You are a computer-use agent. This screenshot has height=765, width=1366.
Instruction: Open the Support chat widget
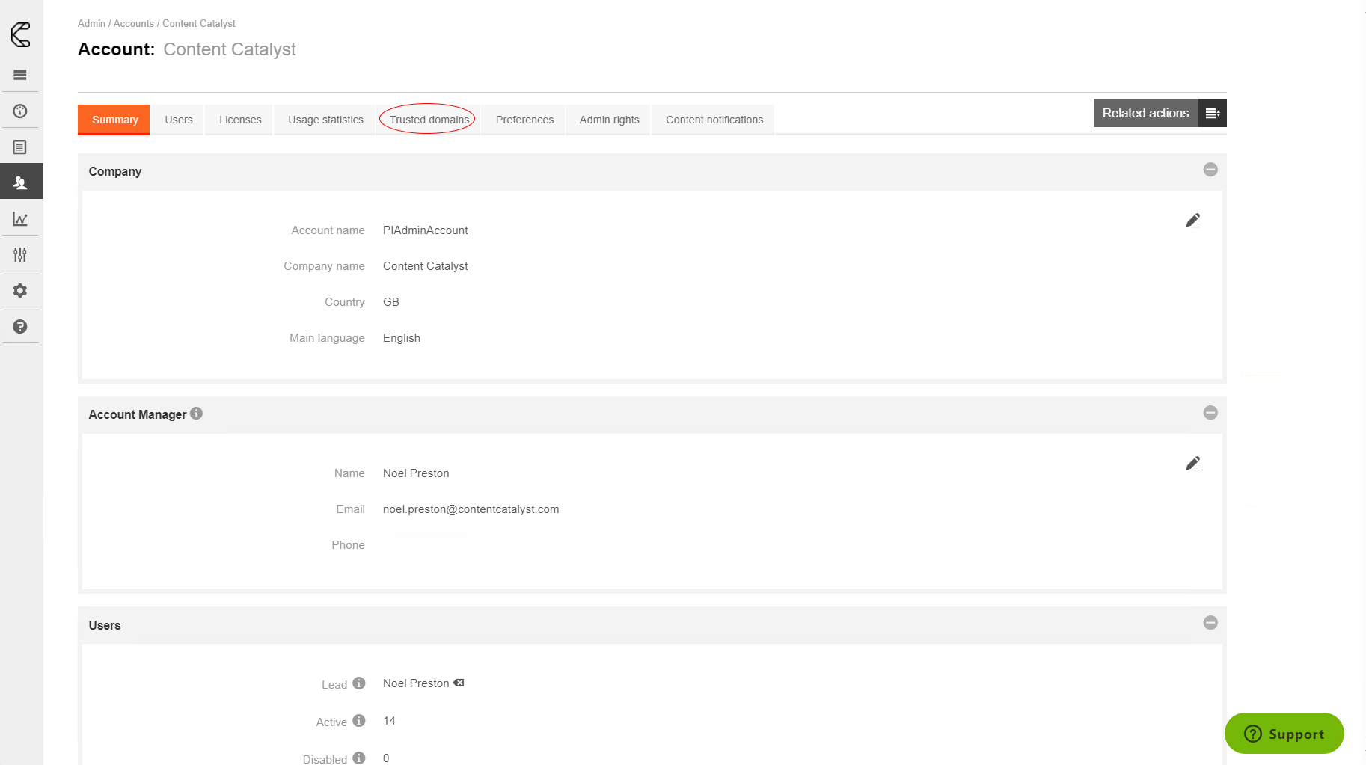click(x=1284, y=734)
